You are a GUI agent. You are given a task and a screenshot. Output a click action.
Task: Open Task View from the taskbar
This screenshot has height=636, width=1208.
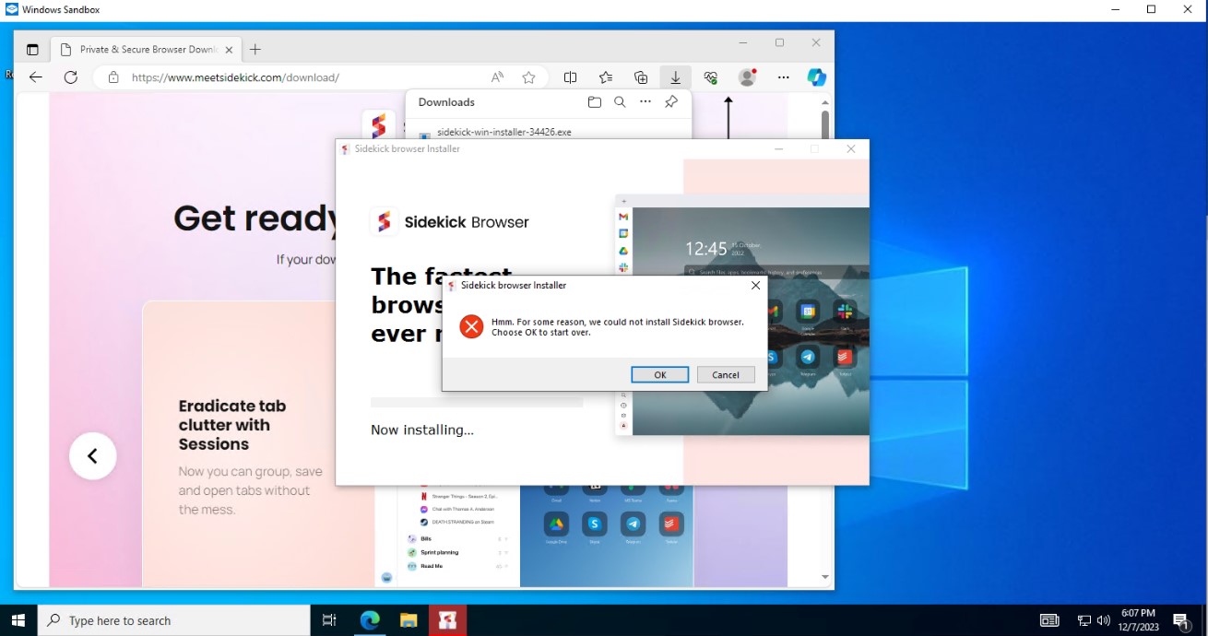tap(329, 620)
